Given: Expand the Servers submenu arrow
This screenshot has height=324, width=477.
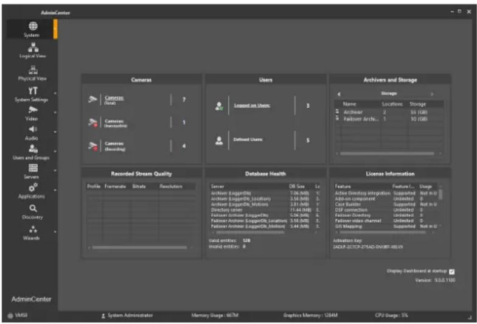Looking at the screenshot, I should (55, 171).
